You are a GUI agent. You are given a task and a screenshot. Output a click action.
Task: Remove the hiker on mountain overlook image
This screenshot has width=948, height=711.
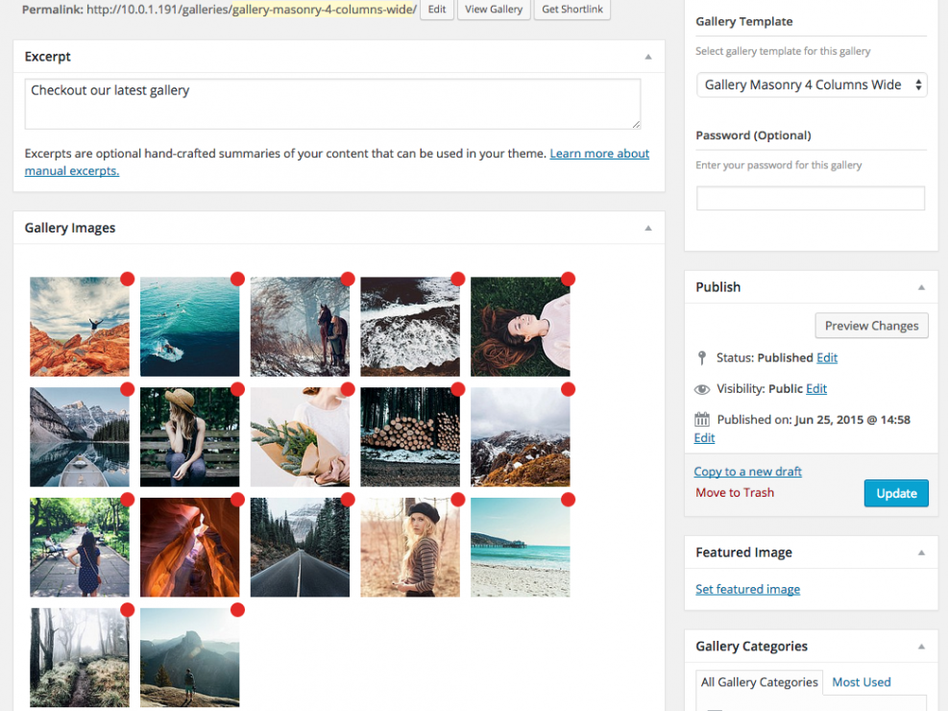237,610
